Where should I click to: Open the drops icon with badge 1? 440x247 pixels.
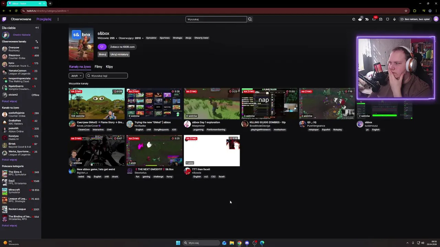tap(360, 19)
